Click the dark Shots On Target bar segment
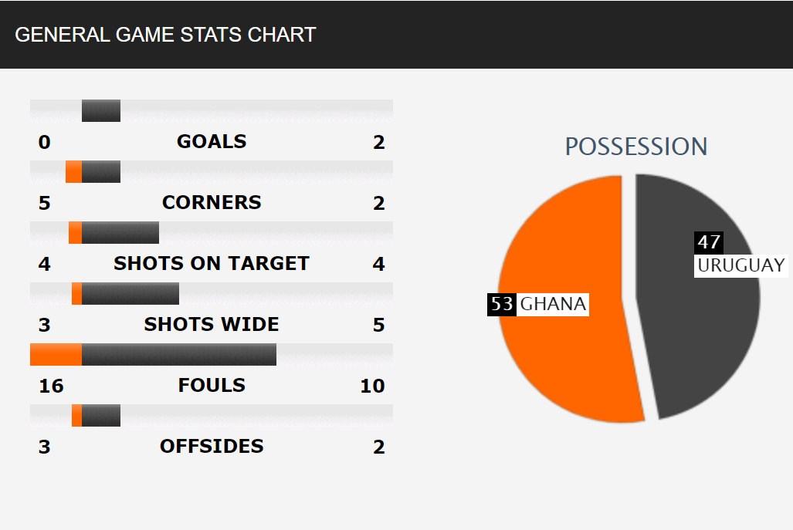The width and height of the screenshot is (793, 530). (x=120, y=232)
